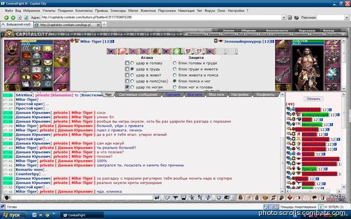Open the 'Магия' menu
351x219 pixels.
[133, 11]
